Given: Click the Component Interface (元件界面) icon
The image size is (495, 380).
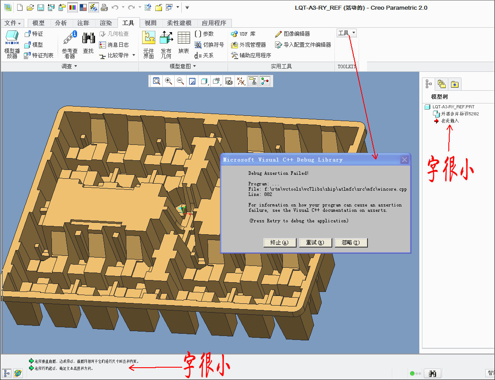Looking at the screenshot, I should [149, 44].
